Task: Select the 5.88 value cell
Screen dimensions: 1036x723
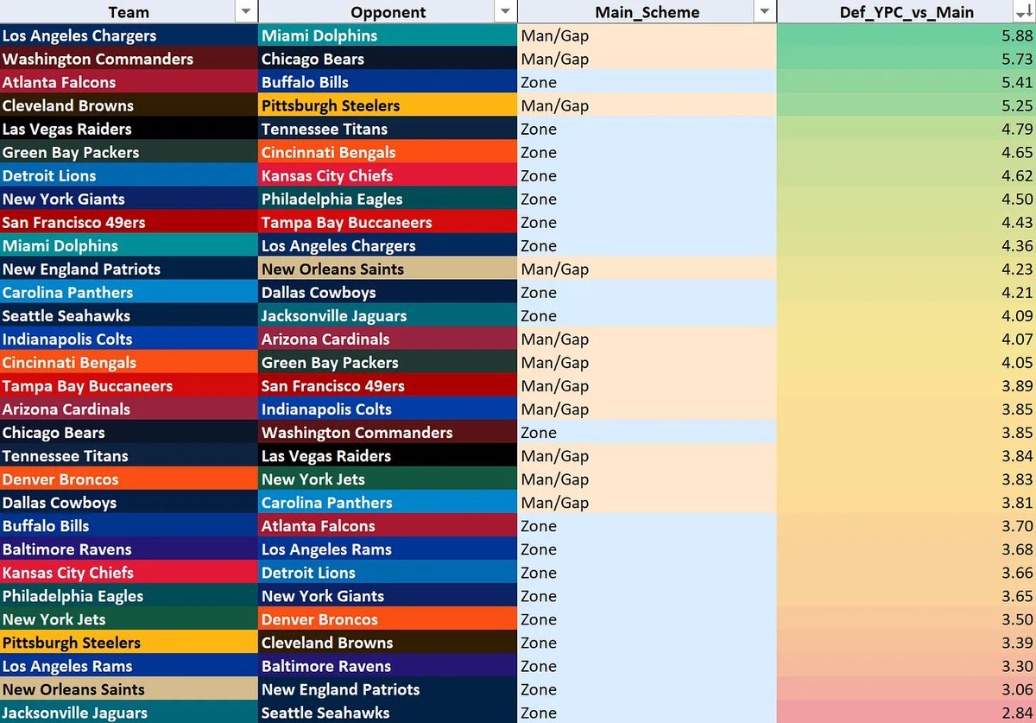Action: 906,36
